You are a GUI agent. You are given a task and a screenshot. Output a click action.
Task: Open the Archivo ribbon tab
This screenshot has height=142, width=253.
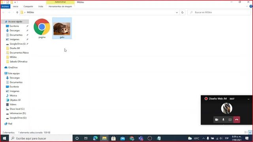click(5, 6)
